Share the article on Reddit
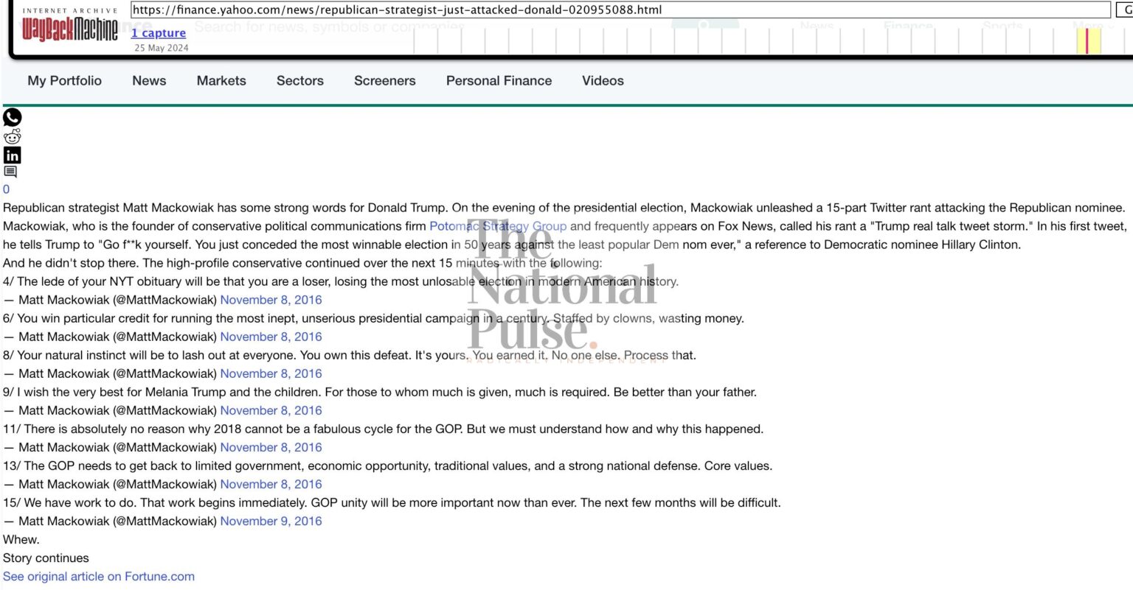Viewport: 1133px width, 590px height. point(13,136)
